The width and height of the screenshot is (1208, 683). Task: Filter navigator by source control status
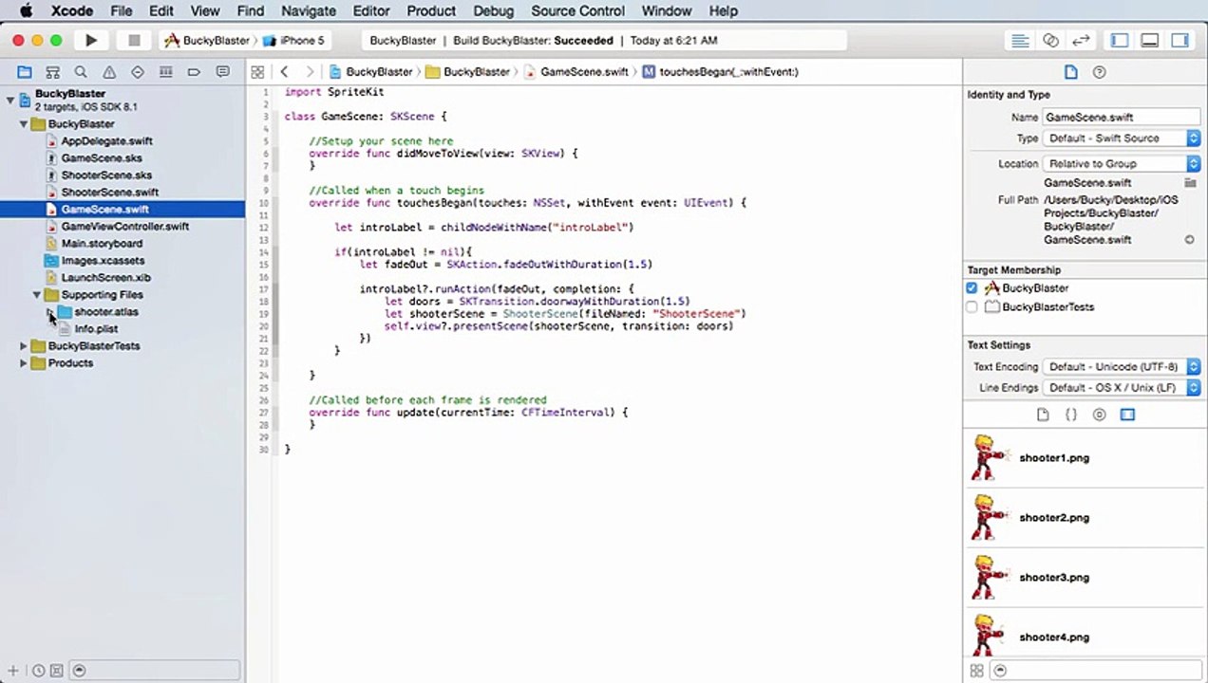pyautogui.click(x=56, y=671)
